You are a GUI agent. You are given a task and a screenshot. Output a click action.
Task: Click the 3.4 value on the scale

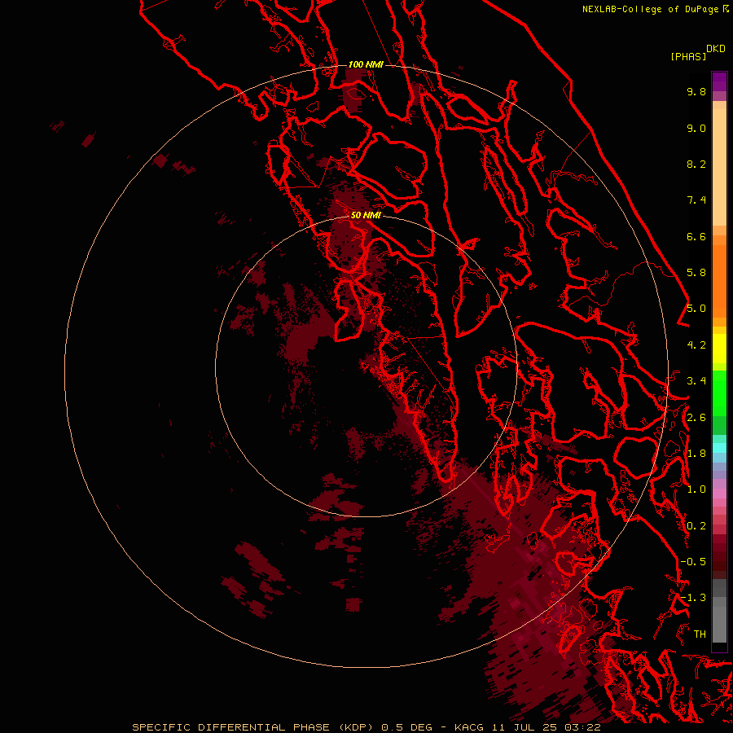point(696,381)
